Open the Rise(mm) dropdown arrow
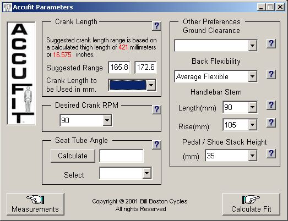The image size is (288, 221). pyautogui.click(x=253, y=125)
